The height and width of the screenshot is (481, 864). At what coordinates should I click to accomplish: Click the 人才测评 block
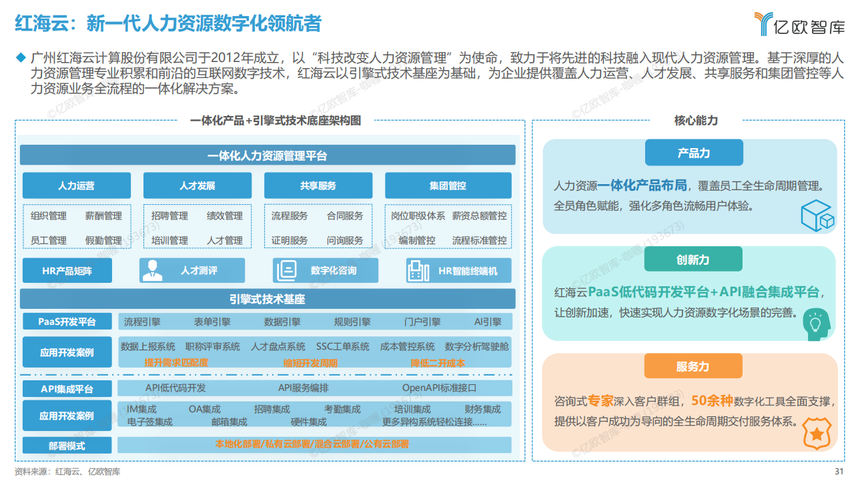(192, 271)
